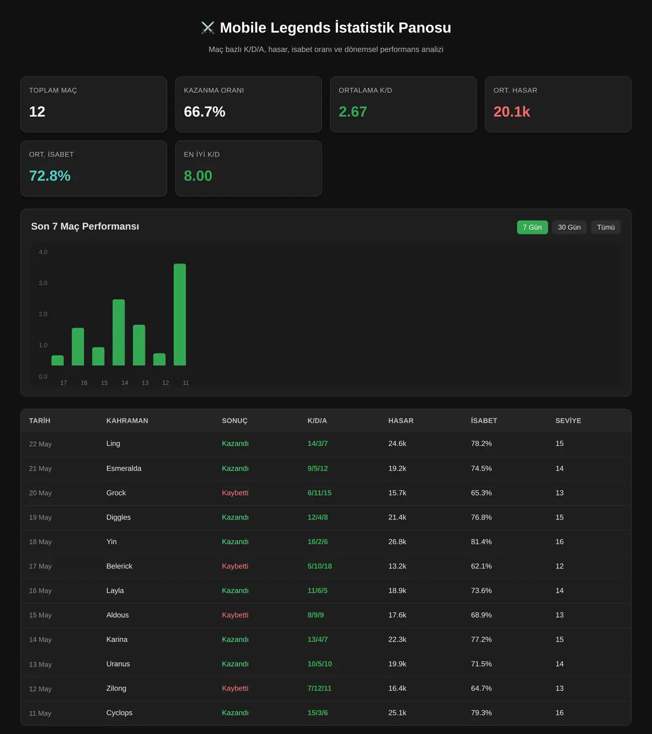Click the SEVİYE column header
The width and height of the screenshot is (652, 734).
[568, 421]
